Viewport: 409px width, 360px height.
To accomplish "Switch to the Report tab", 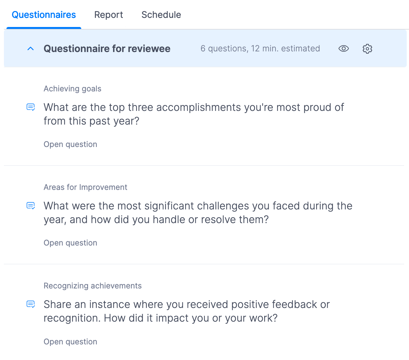I will pyautogui.click(x=109, y=15).
